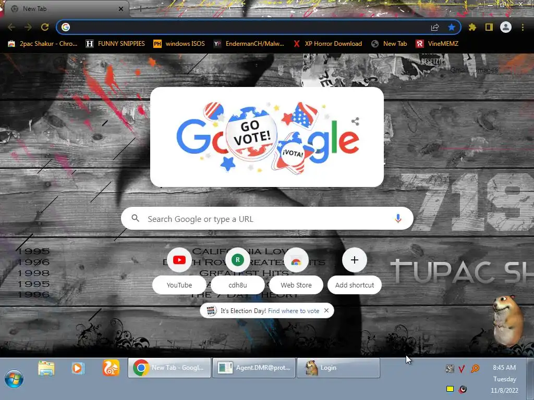Image resolution: width=534 pixels, height=400 pixels.
Task: Open the cdh8u shortcut icon
Action: coord(238,260)
